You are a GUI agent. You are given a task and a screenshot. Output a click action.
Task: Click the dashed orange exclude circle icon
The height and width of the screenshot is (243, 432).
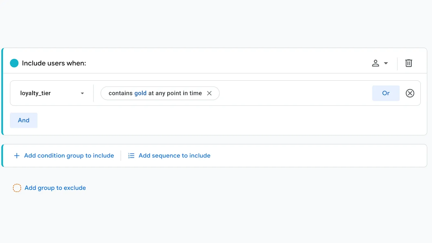point(17,188)
